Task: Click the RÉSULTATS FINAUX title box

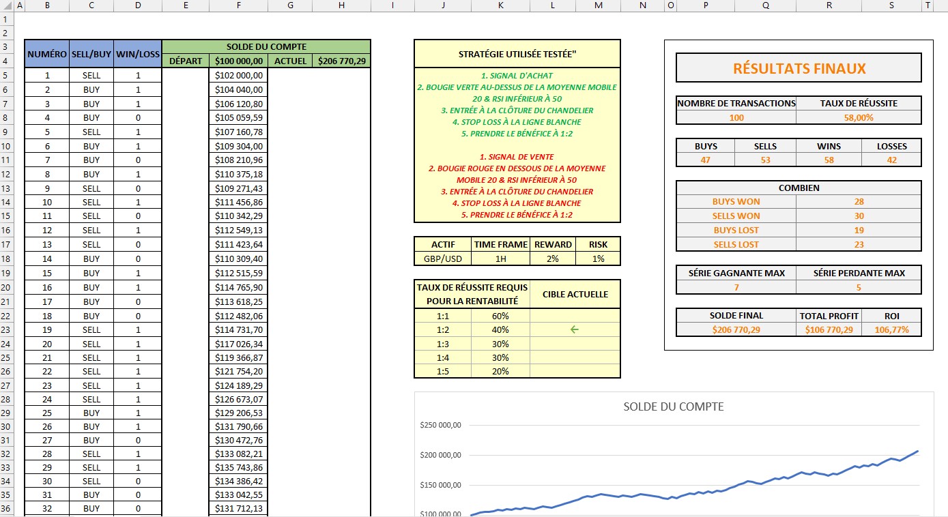Action: [x=799, y=68]
